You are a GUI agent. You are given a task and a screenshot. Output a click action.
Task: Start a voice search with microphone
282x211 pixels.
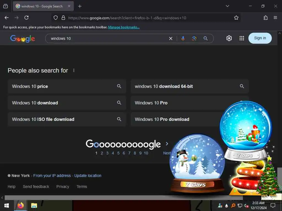point(183,38)
